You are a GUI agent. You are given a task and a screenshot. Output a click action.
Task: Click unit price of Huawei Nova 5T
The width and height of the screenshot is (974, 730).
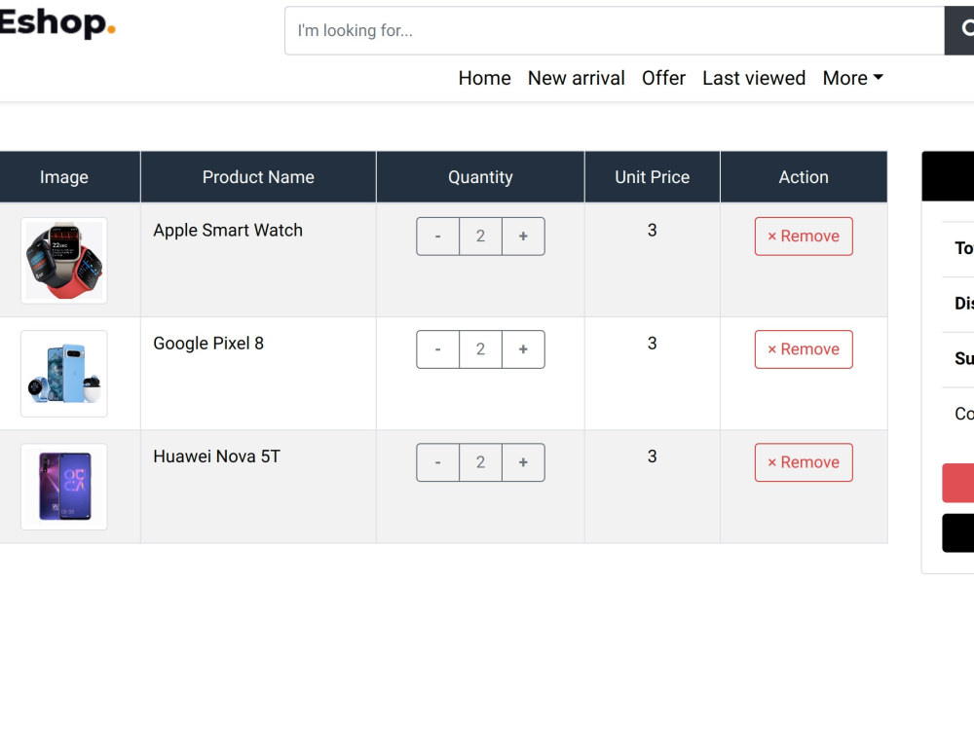pyautogui.click(x=653, y=456)
